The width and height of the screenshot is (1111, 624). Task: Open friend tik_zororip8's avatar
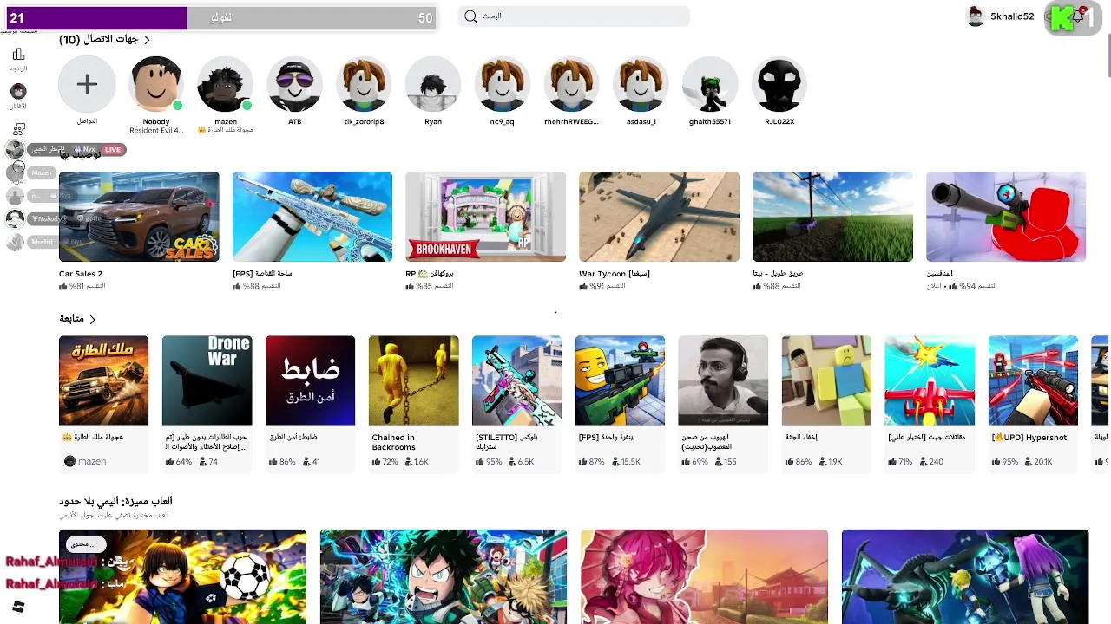tap(364, 84)
